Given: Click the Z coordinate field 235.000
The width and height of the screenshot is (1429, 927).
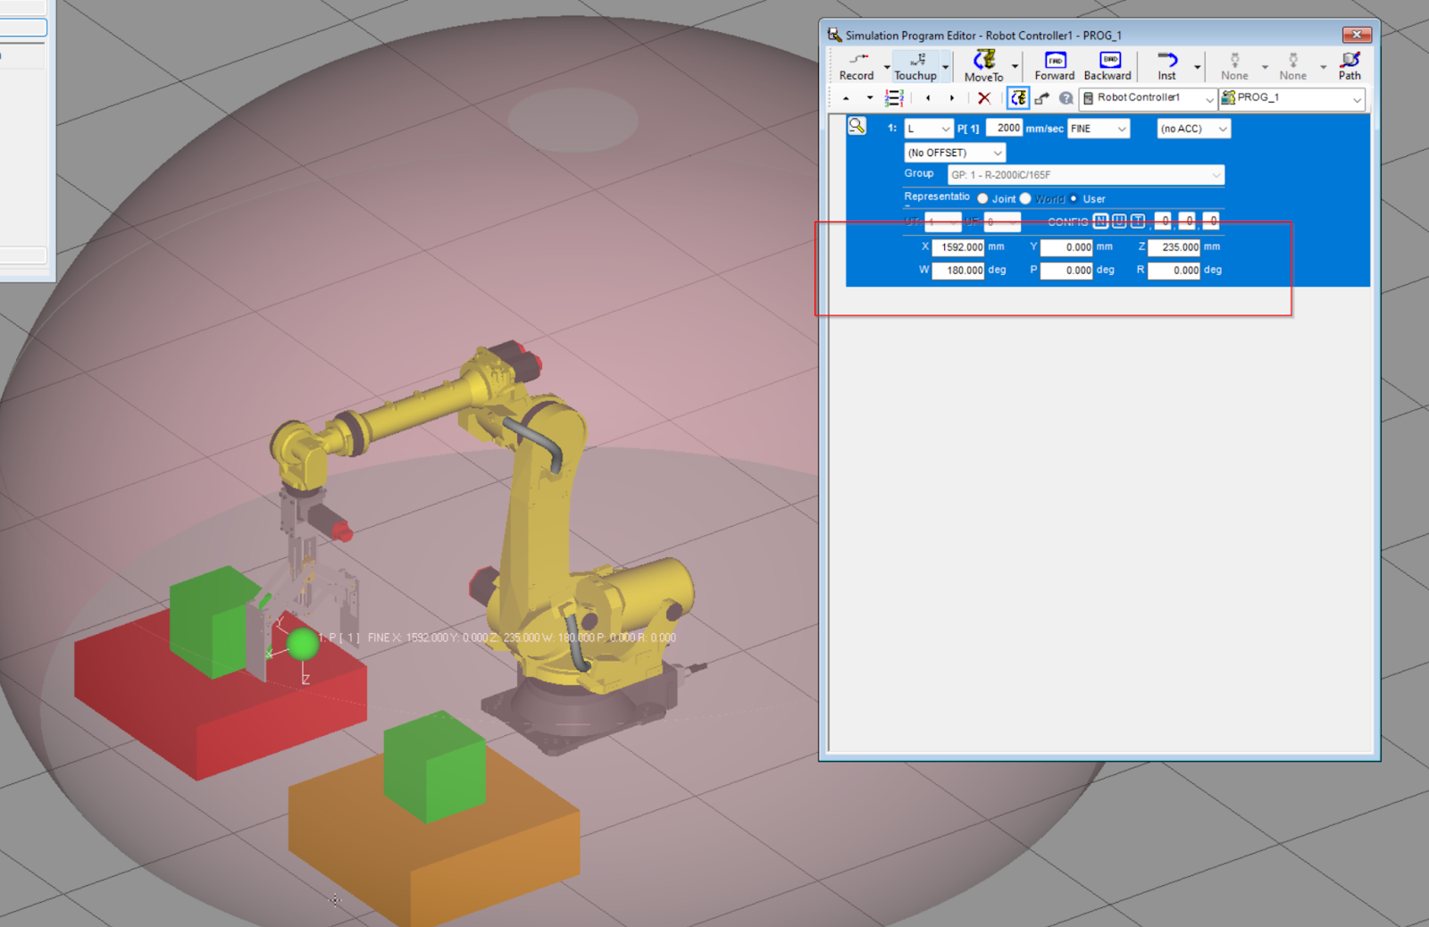Looking at the screenshot, I should pyautogui.click(x=1174, y=247).
